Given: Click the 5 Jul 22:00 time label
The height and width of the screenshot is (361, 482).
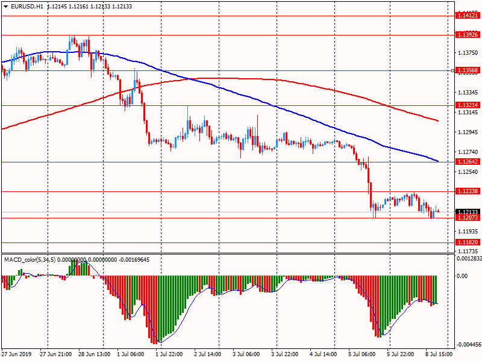Looking at the screenshot, I should (x=401, y=354).
